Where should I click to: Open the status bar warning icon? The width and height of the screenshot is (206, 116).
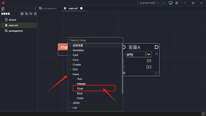(203, 114)
